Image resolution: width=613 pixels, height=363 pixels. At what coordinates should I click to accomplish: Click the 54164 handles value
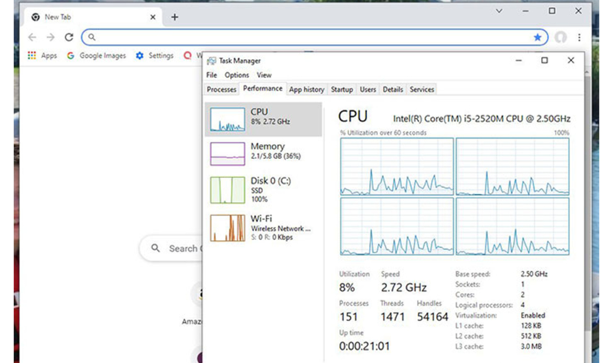tap(433, 316)
